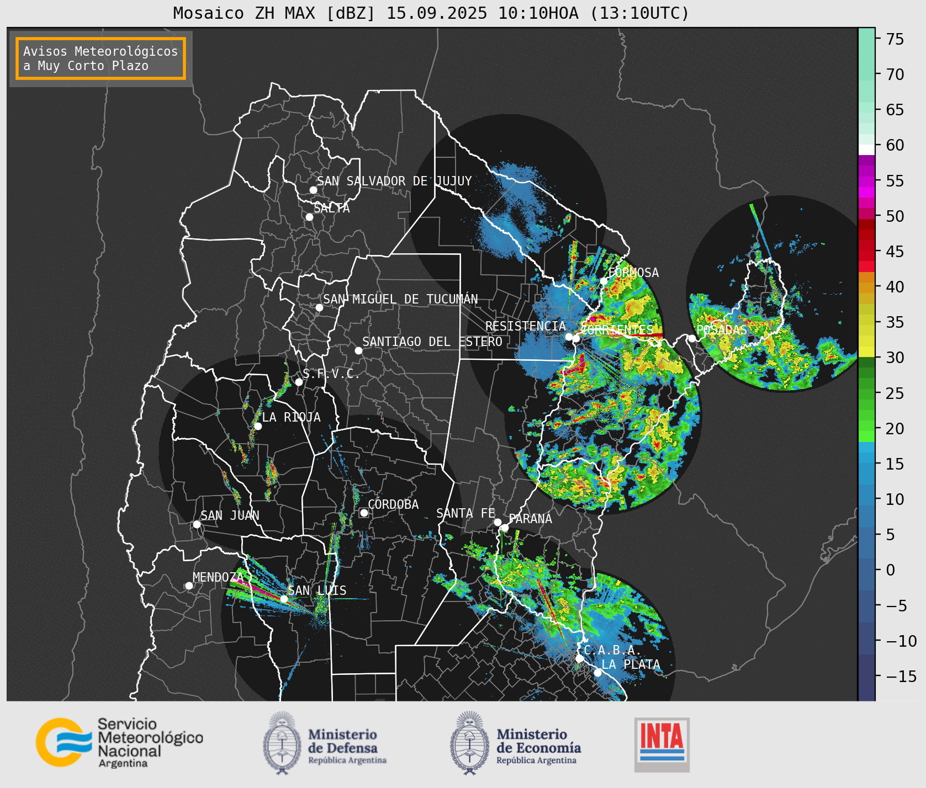926x788 pixels.
Task: Select the Santa Fe city marker
Action: tap(498, 522)
